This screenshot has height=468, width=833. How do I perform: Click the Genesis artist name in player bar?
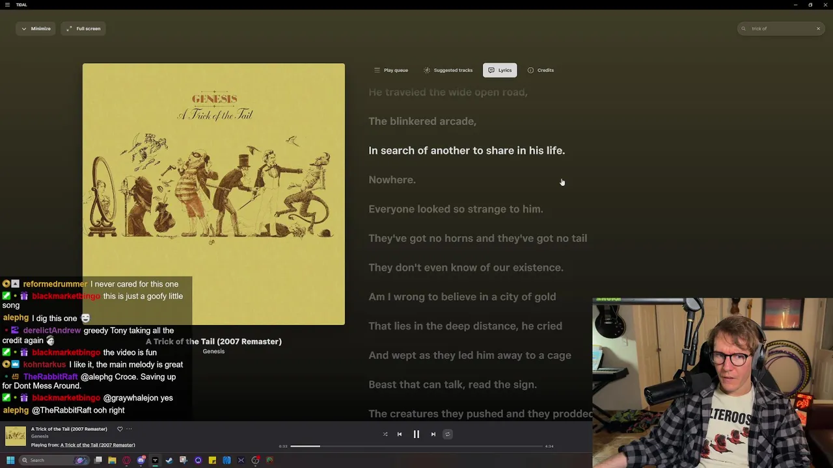click(x=40, y=437)
